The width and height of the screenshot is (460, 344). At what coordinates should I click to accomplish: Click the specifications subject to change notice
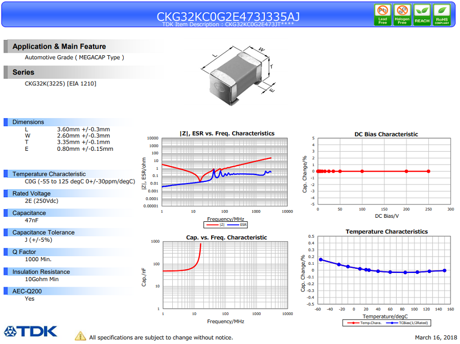[161, 337]
